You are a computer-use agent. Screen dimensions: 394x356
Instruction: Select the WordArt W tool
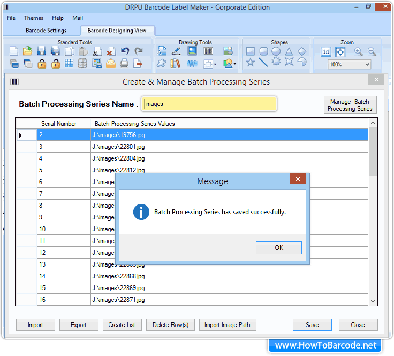192,64
